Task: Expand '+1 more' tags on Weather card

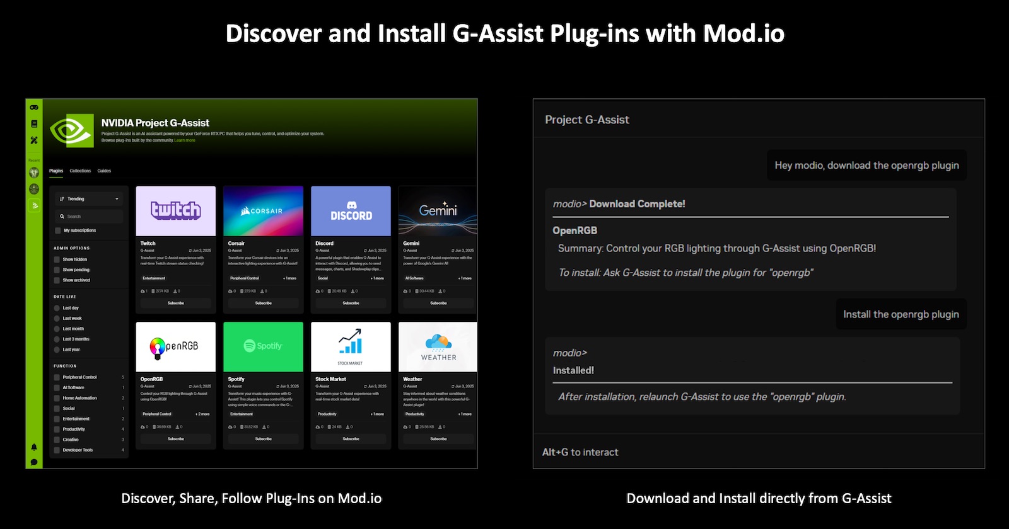Action: tap(465, 414)
